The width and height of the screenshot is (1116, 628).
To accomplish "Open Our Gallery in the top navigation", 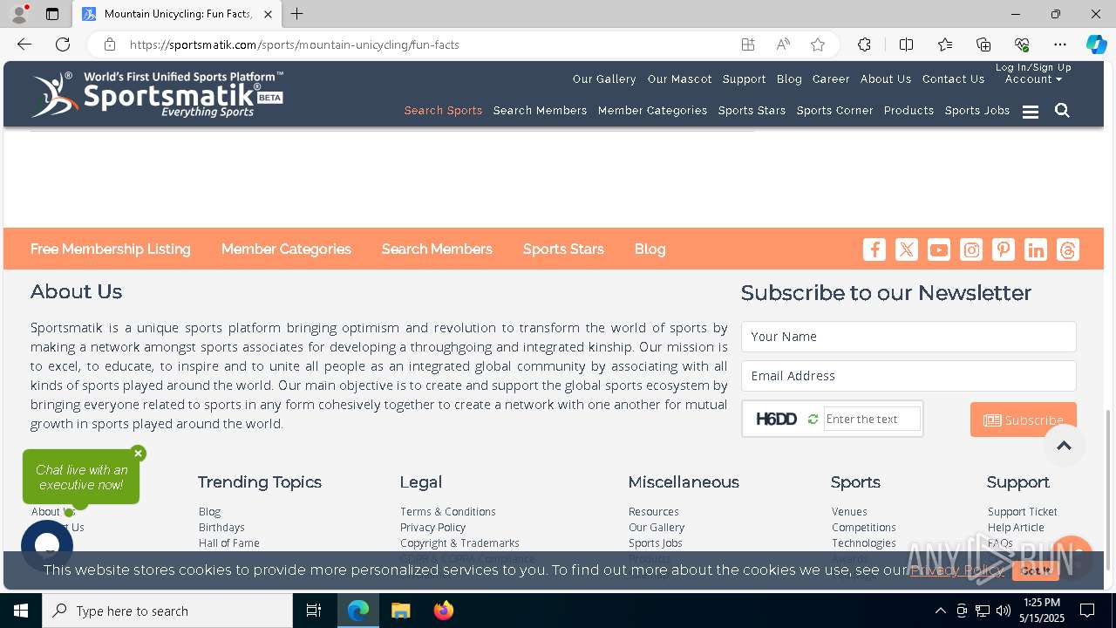I will coord(604,79).
